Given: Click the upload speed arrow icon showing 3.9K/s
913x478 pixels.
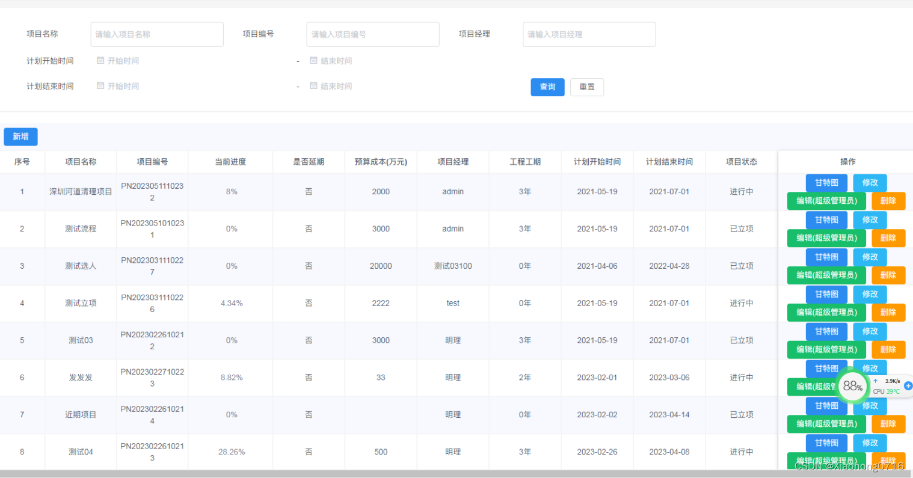Looking at the screenshot, I should [x=875, y=381].
